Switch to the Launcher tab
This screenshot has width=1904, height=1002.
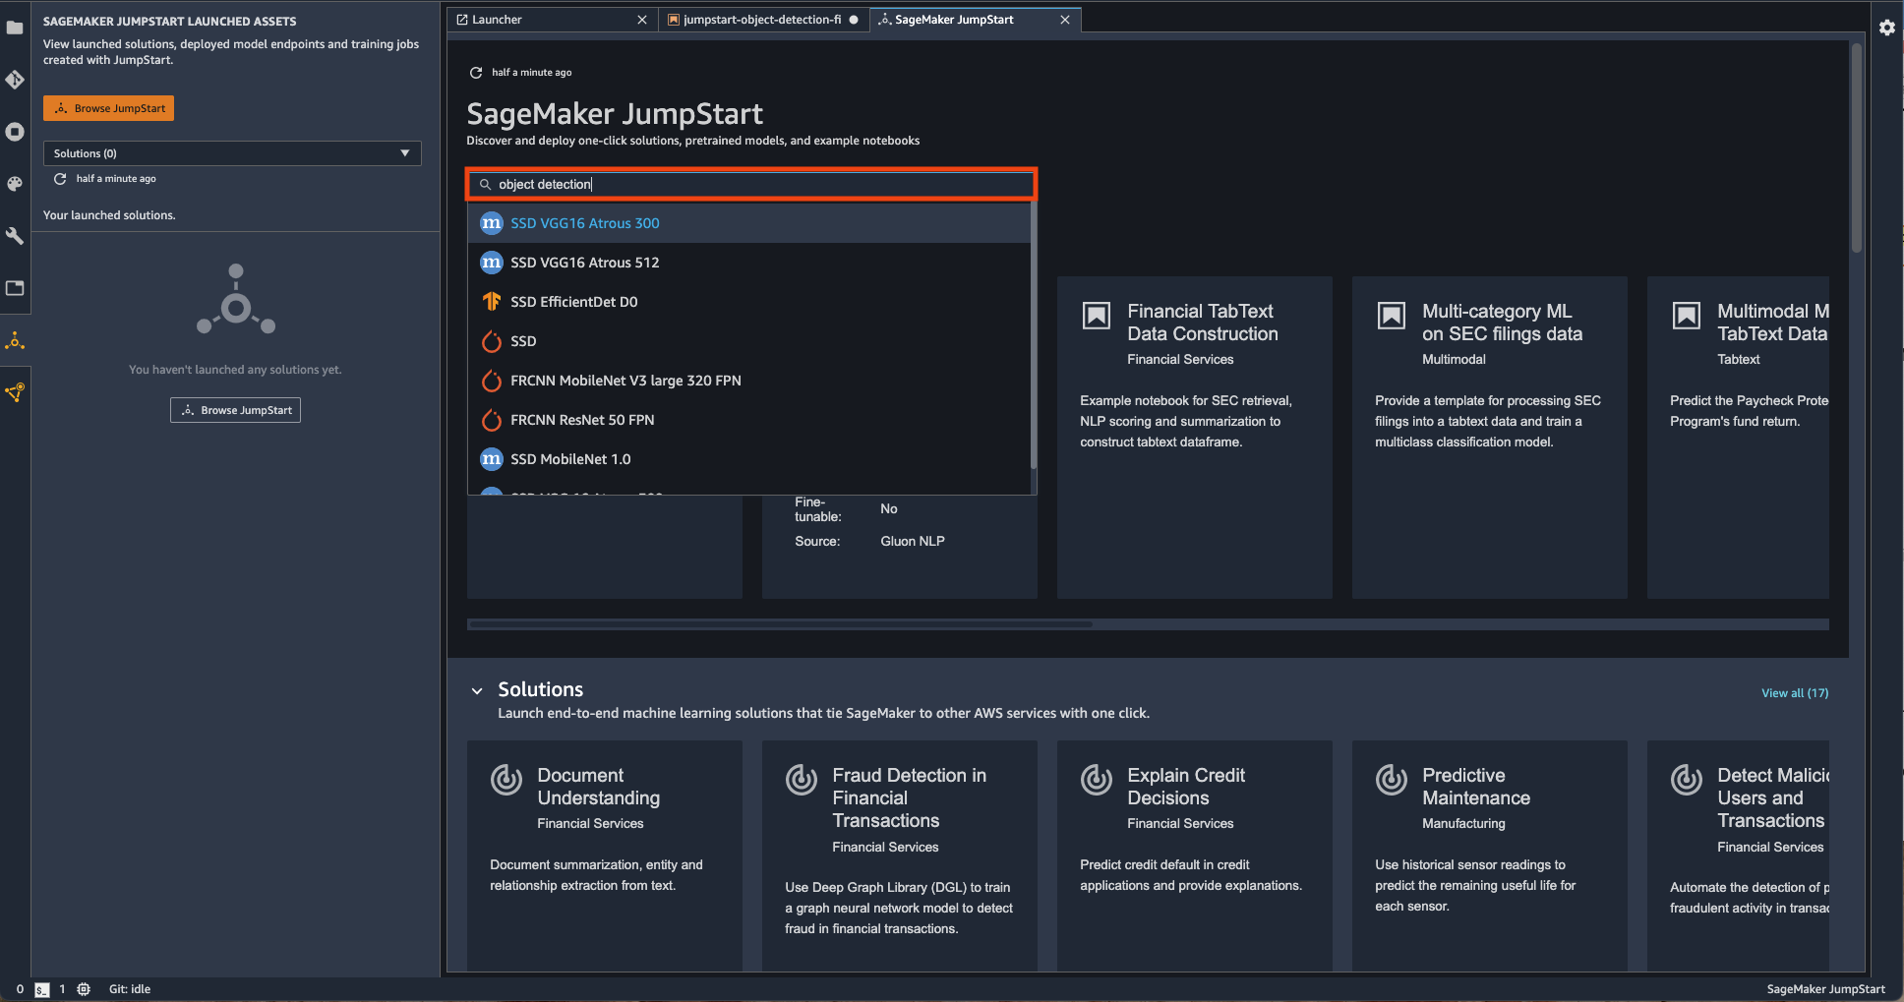pos(552,20)
